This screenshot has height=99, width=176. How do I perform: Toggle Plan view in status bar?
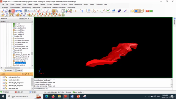[x=63, y=92]
